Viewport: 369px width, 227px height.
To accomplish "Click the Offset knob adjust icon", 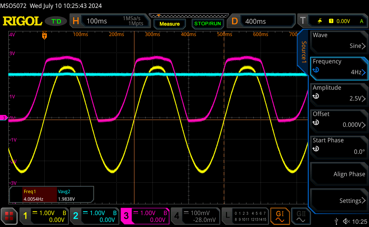I will pos(316,123).
